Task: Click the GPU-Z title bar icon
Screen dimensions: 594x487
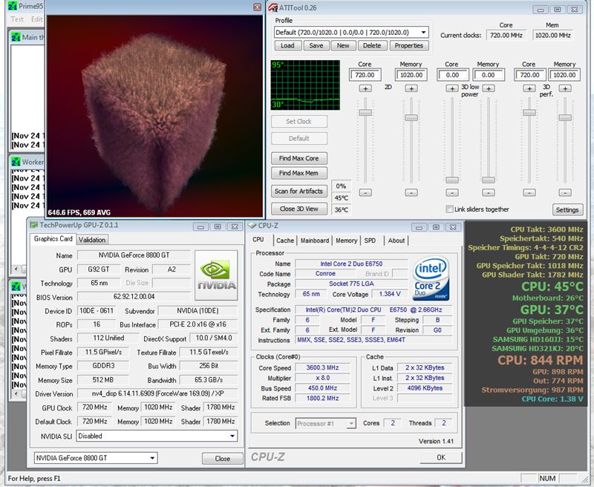Action: point(33,225)
